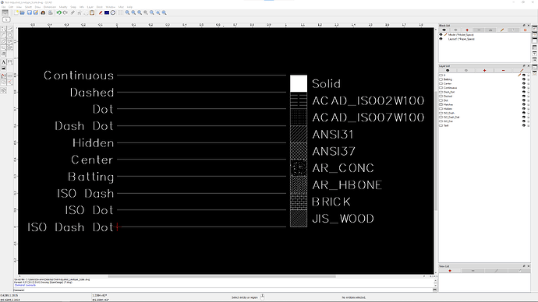Screen dimensions: 538x302
Task: Click the Open file folder icon
Action: tap(23, 12)
